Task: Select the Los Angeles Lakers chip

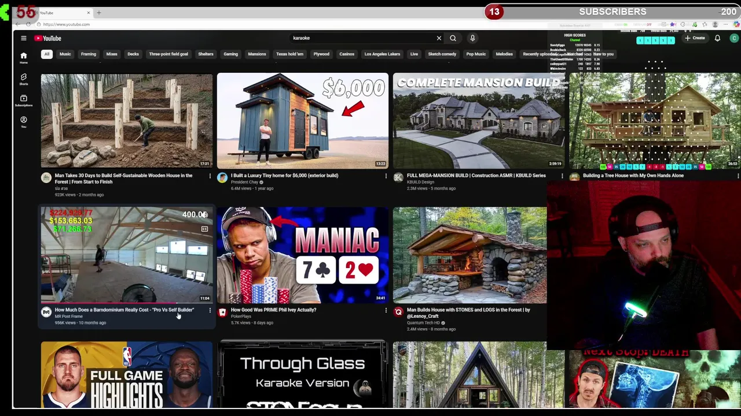Action: pyautogui.click(x=382, y=54)
